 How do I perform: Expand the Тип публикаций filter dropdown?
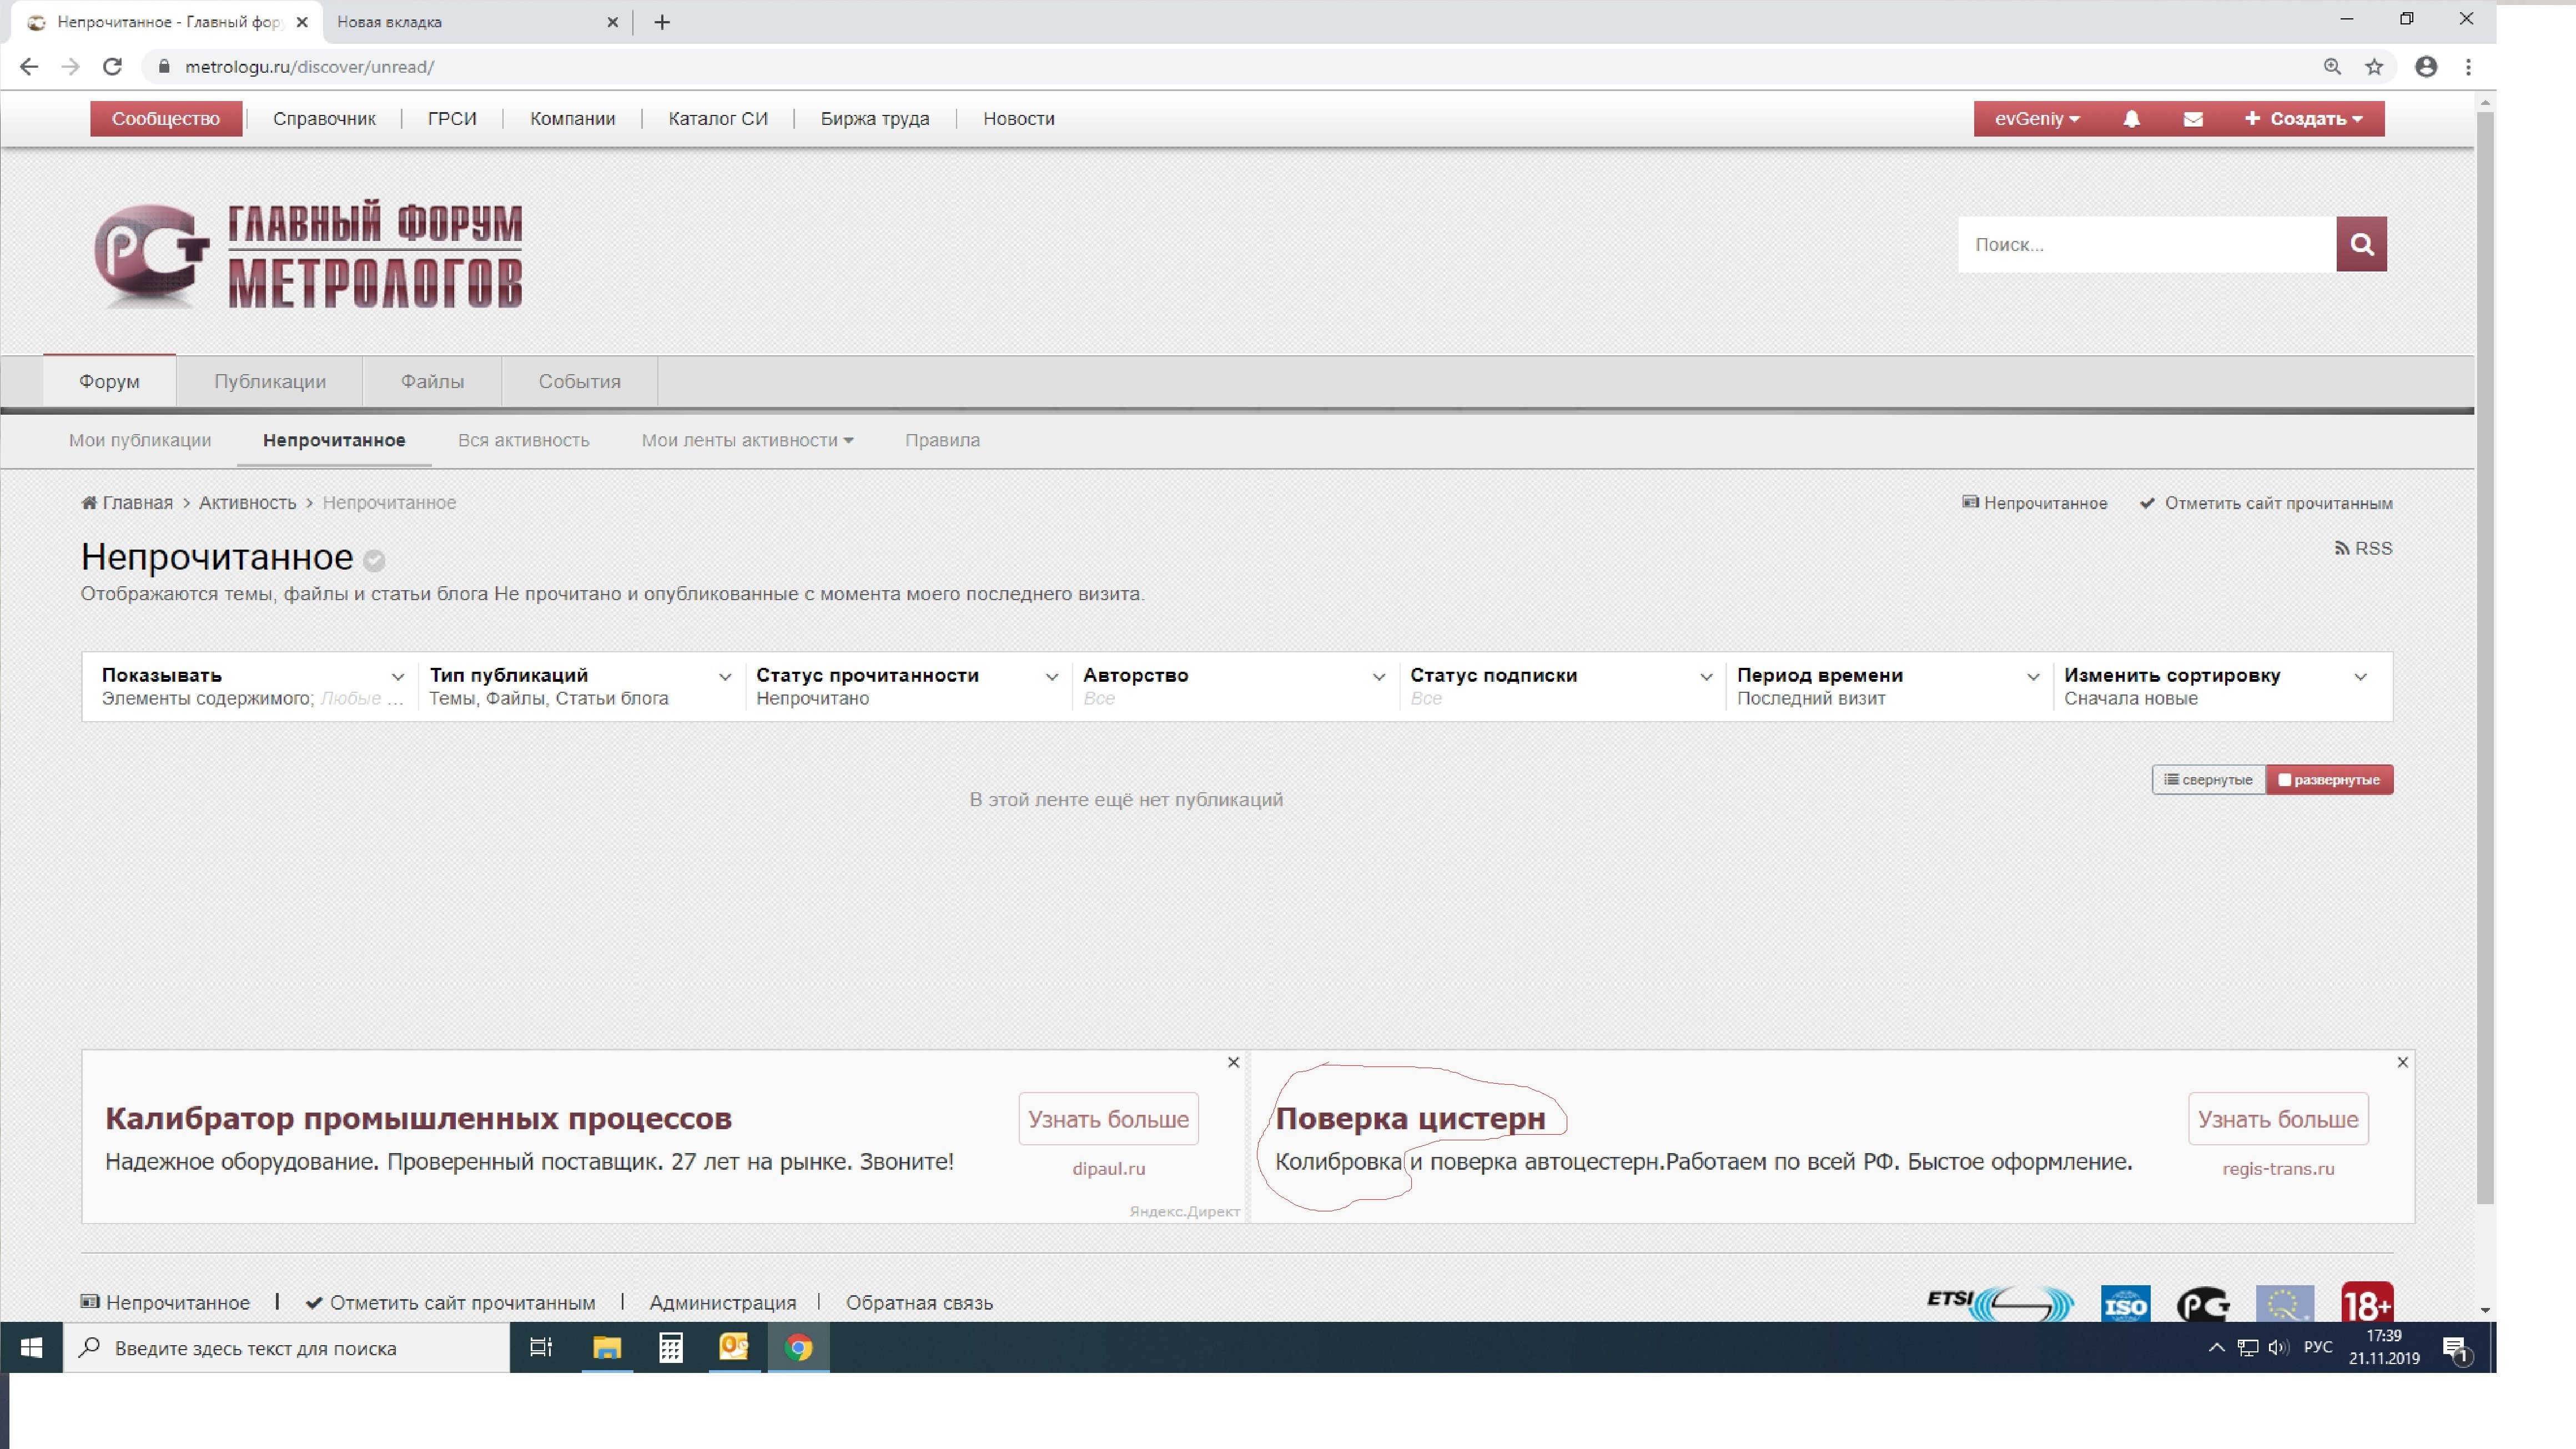coord(580,686)
